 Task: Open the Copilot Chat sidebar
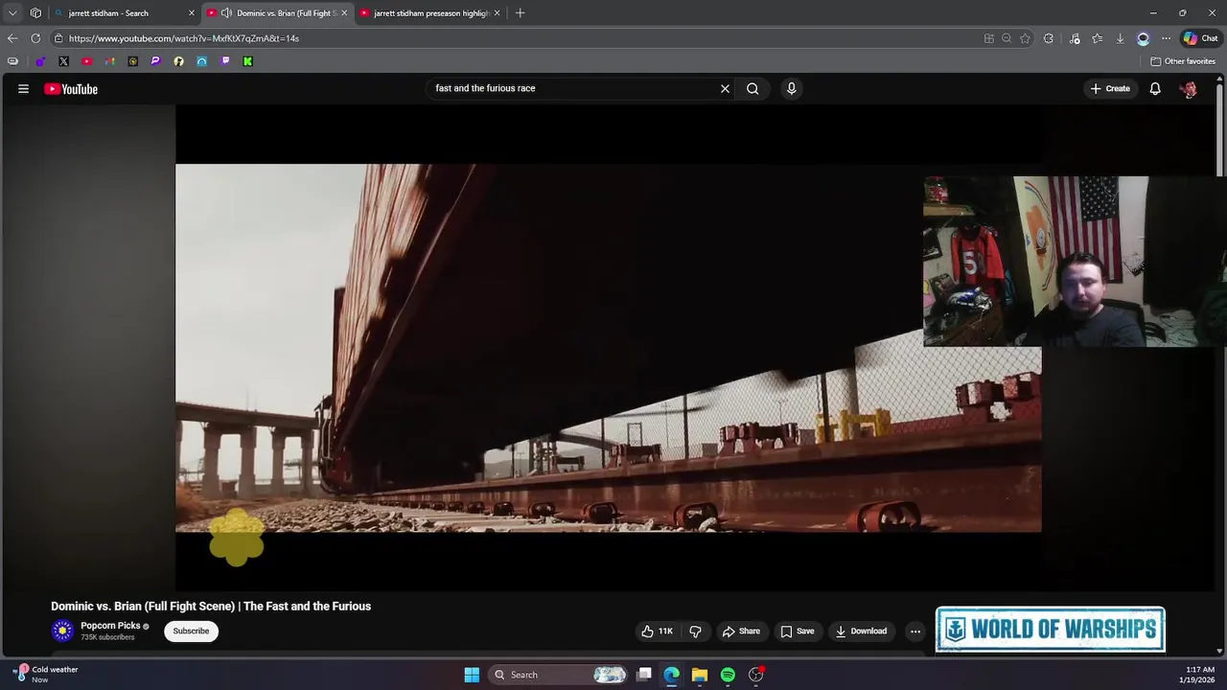tap(1200, 38)
